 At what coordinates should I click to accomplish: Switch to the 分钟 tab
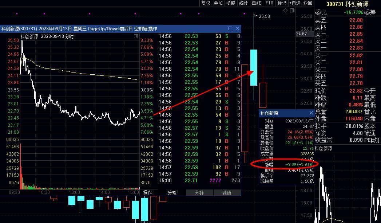click(x=199, y=193)
